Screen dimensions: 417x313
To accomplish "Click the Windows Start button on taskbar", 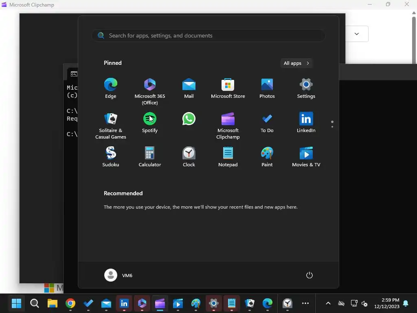I will (x=16, y=303).
